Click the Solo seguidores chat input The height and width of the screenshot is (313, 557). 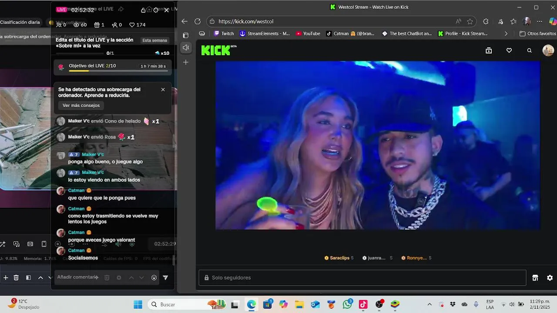tap(362, 277)
